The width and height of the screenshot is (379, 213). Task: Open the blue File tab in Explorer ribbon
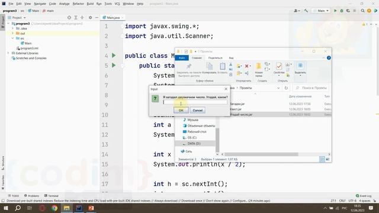click(x=182, y=58)
